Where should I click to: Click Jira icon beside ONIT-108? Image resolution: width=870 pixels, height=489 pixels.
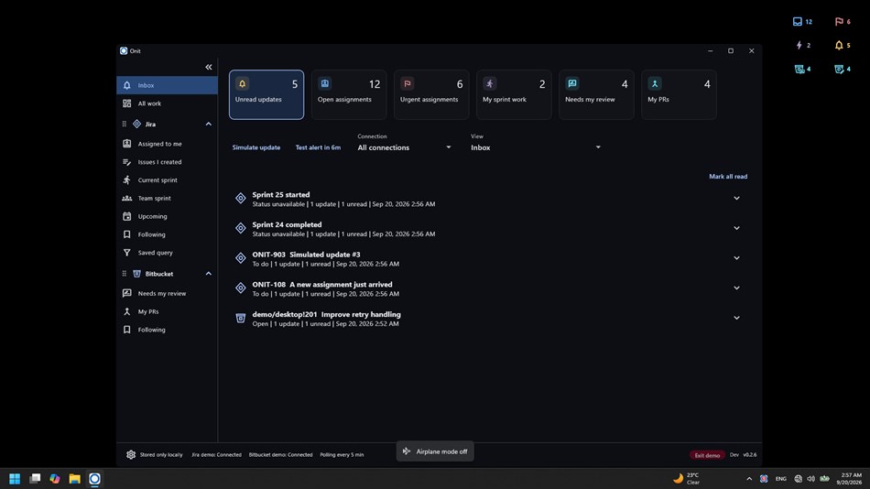[x=240, y=288]
